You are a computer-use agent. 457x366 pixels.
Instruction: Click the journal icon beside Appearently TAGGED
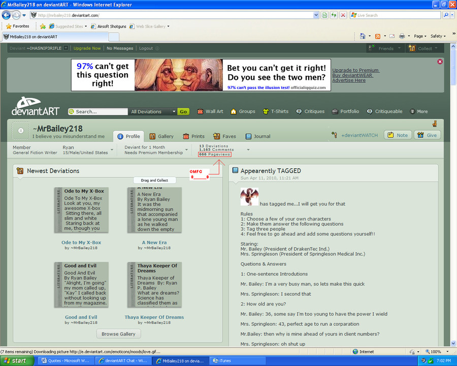[x=235, y=170]
